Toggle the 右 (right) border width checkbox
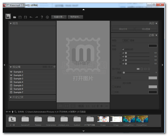The width and height of the screenshot is (168, 136). point(123,64)
